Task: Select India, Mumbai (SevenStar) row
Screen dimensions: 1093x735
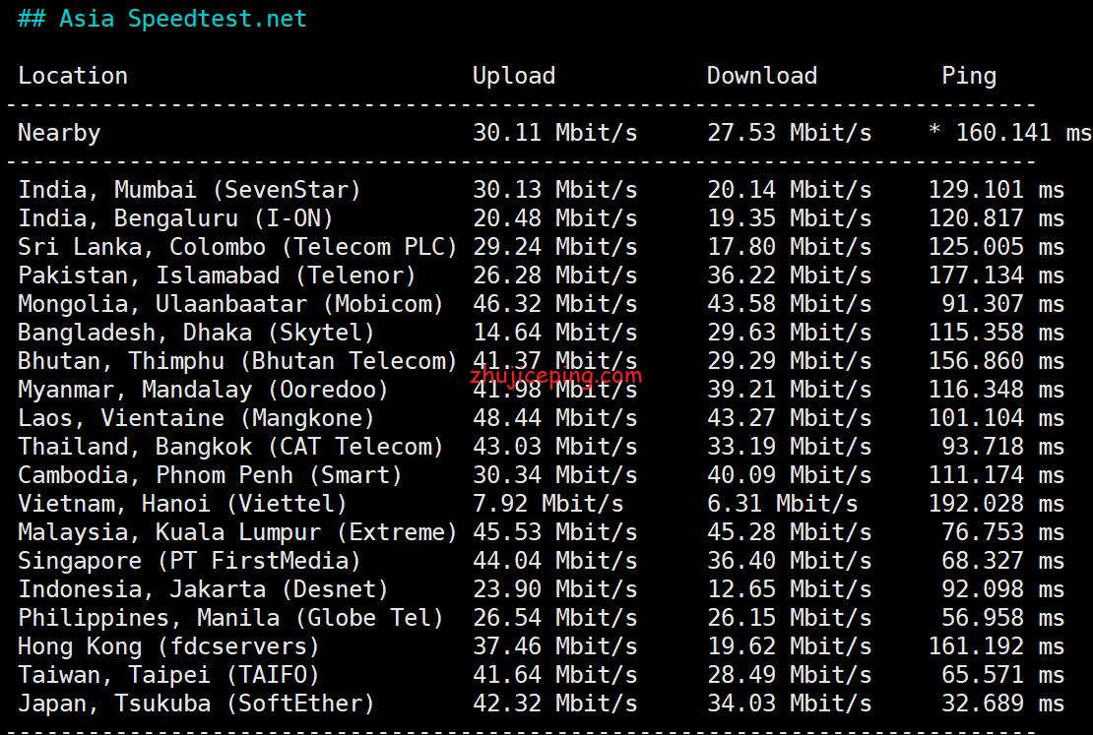Action: [x=541, y=190]
